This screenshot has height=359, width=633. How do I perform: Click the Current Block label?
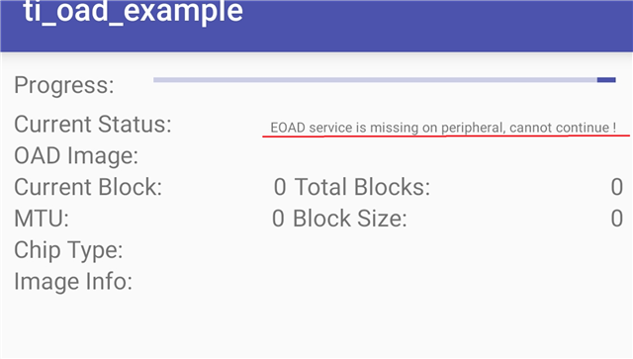[88, 187]
